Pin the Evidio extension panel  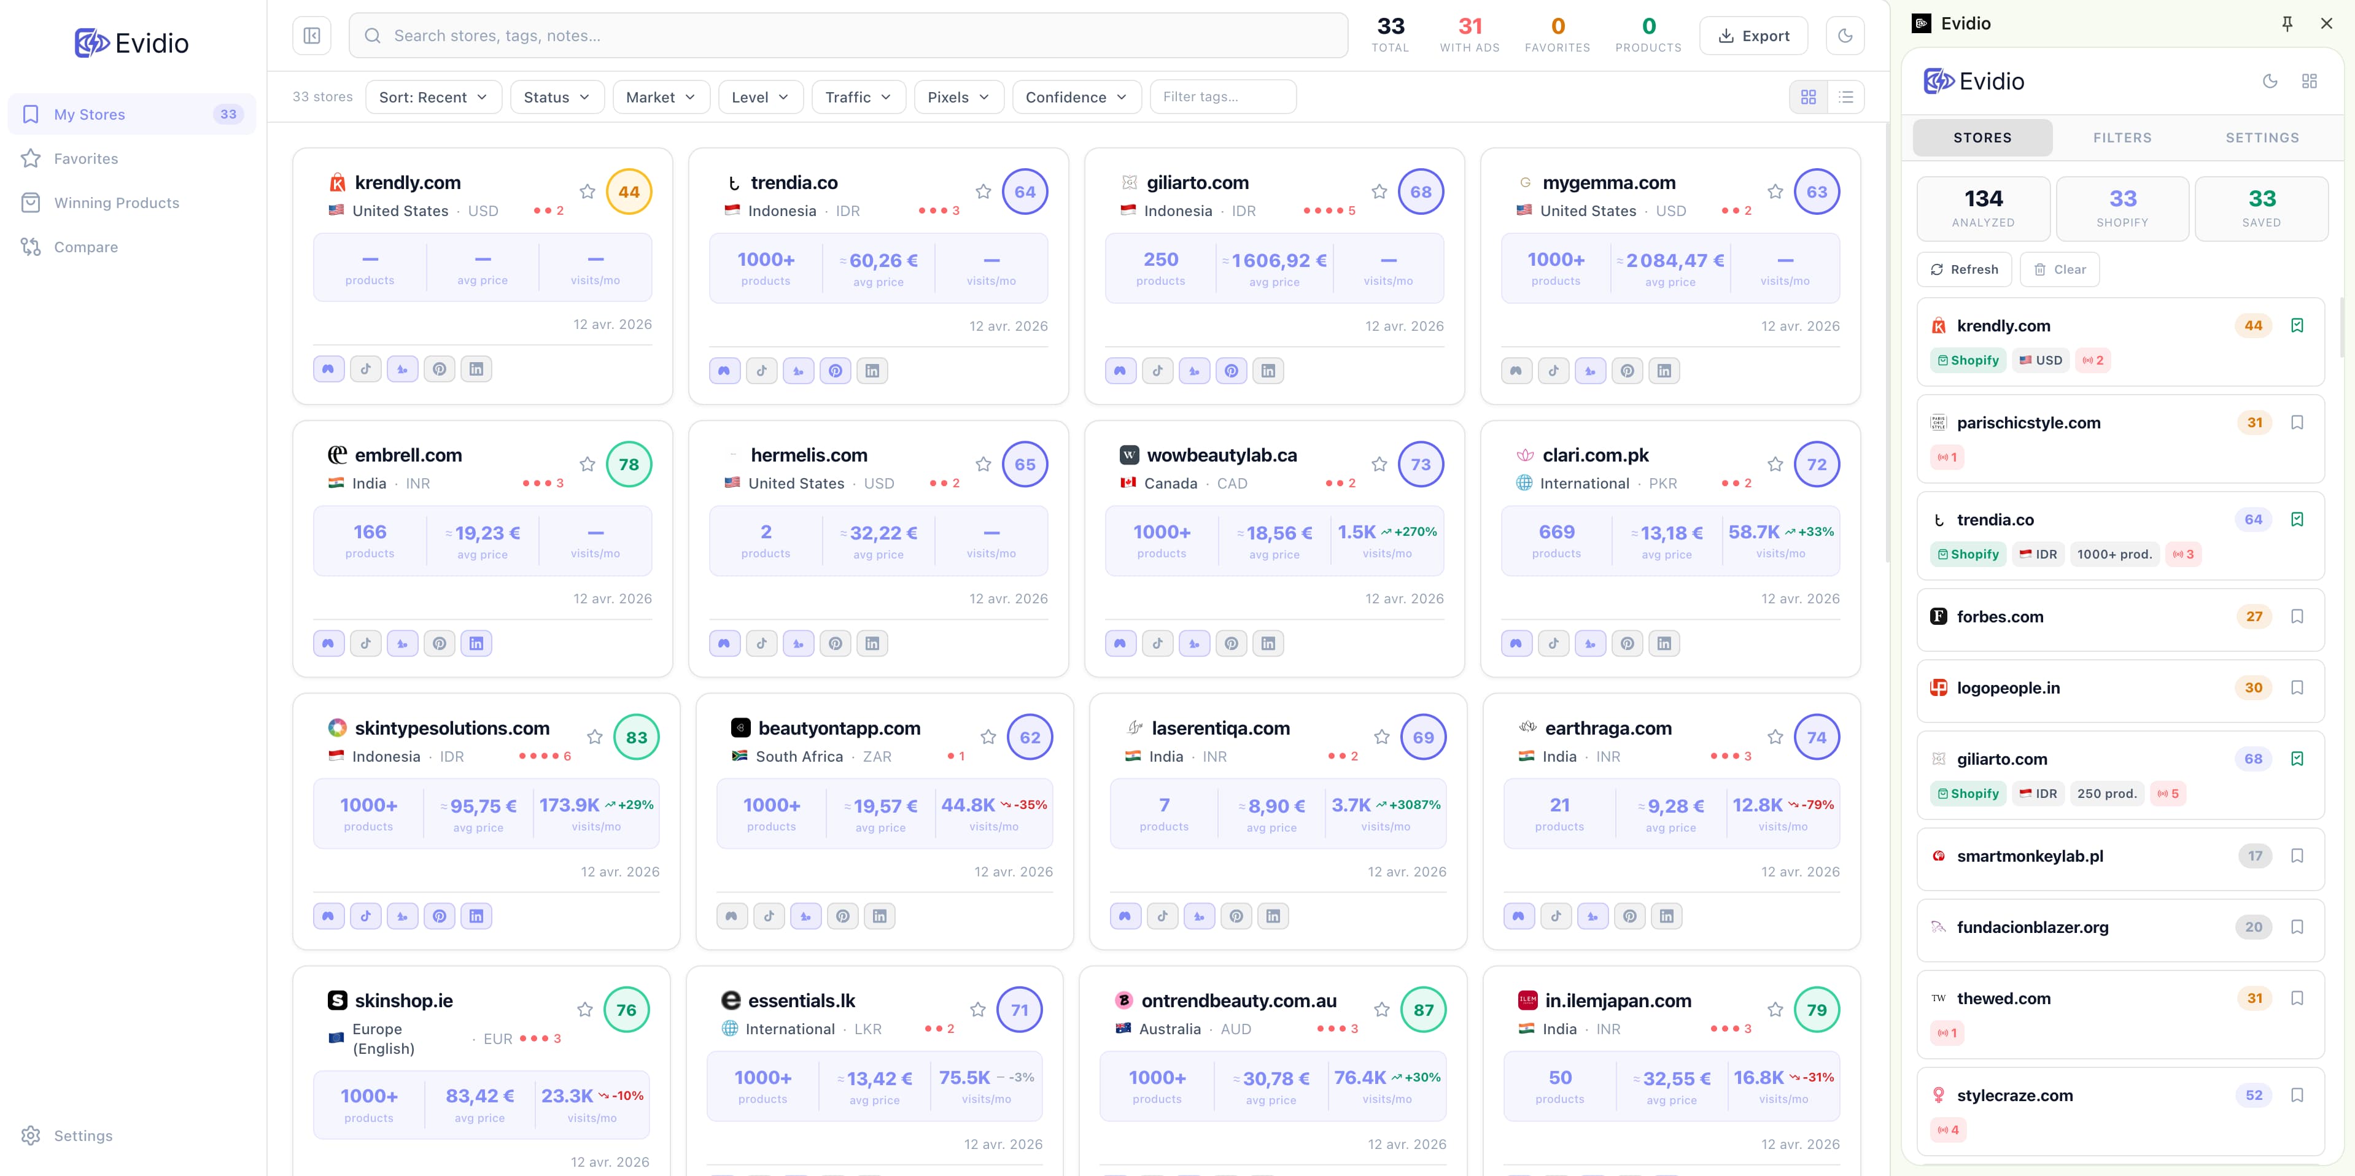click(x=2286, y=24)
